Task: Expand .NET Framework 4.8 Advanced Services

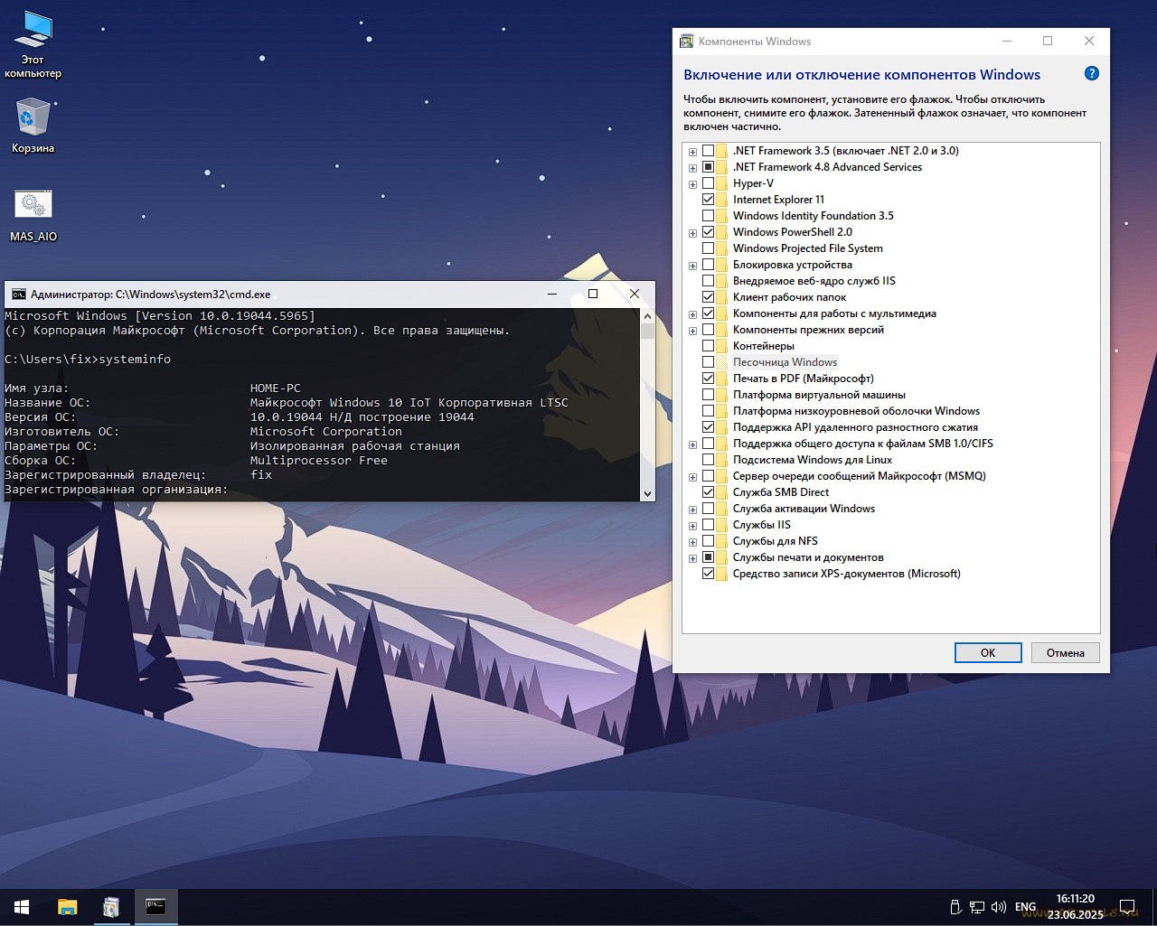Action: tap(692, 168)
